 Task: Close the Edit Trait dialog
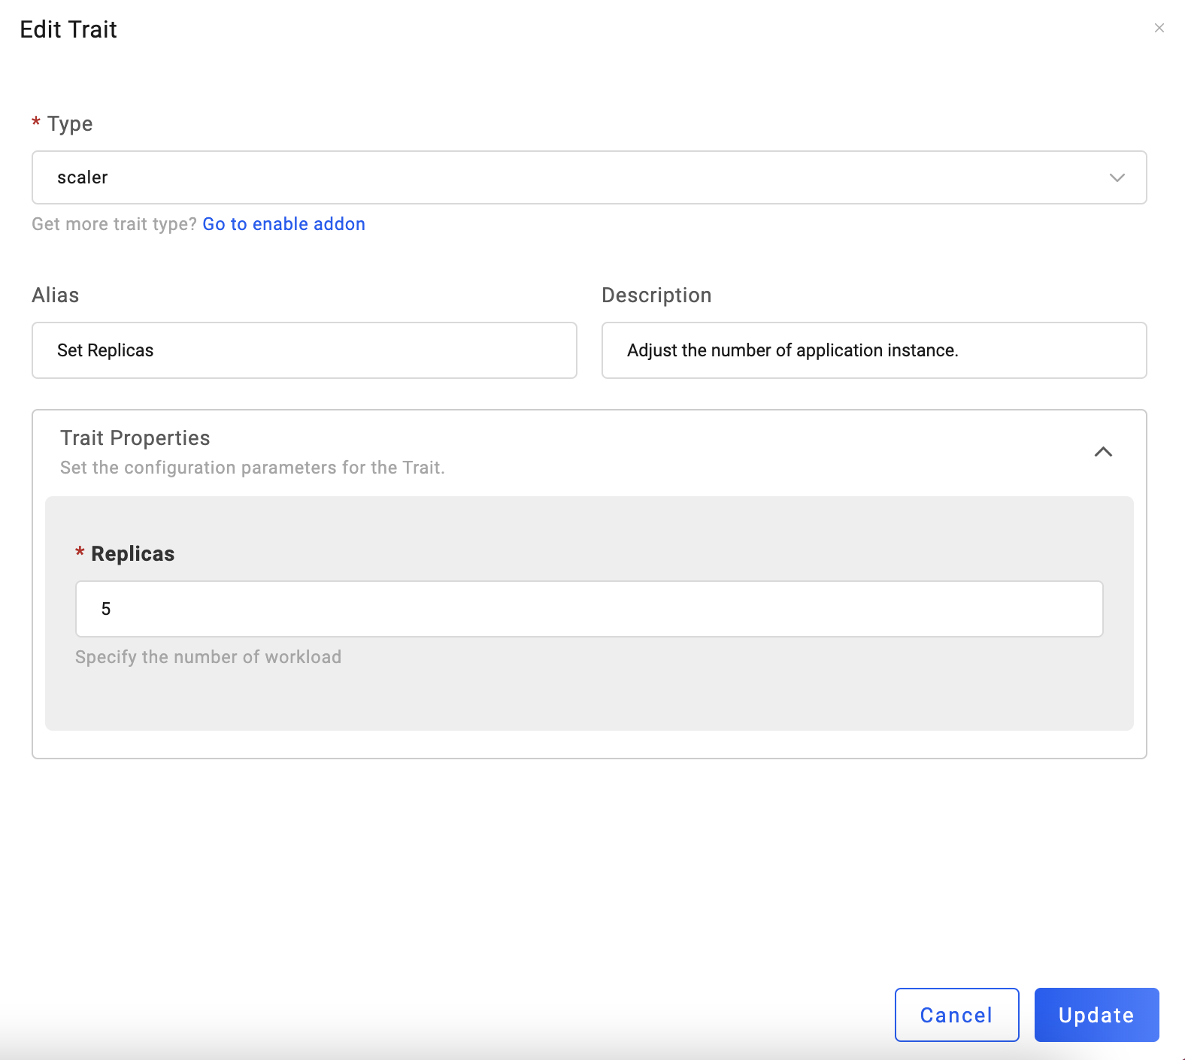[x=1159, y=29]
